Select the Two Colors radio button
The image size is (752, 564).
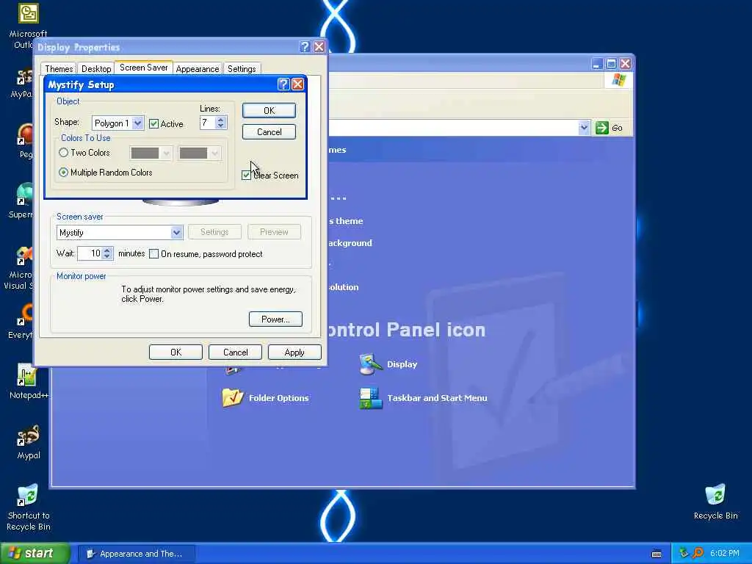[x=63, y=153]
